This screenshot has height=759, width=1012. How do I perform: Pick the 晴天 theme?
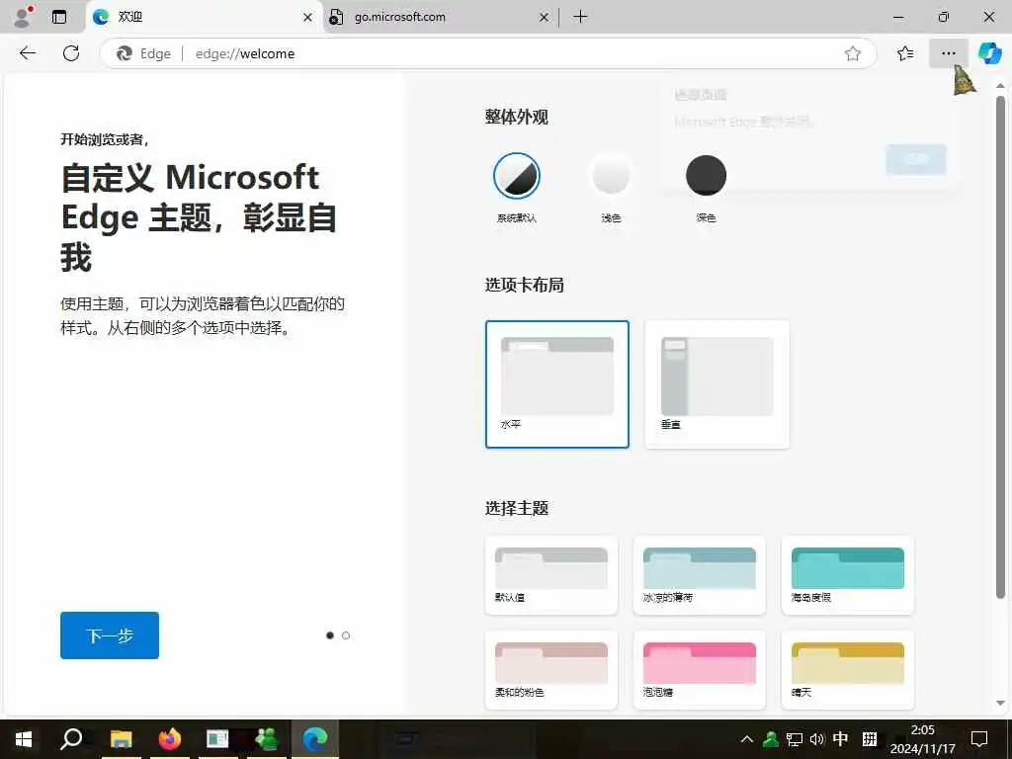(847, 670)
